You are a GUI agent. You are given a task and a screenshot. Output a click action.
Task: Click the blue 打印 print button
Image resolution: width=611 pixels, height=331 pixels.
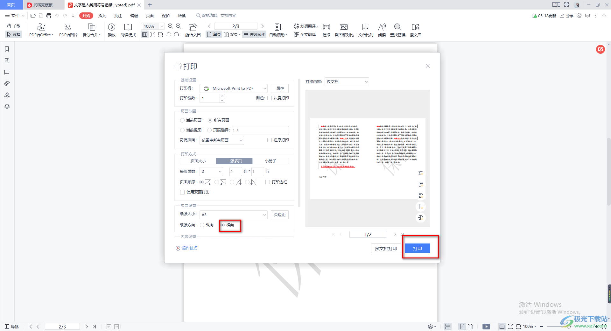coord(418,249)
